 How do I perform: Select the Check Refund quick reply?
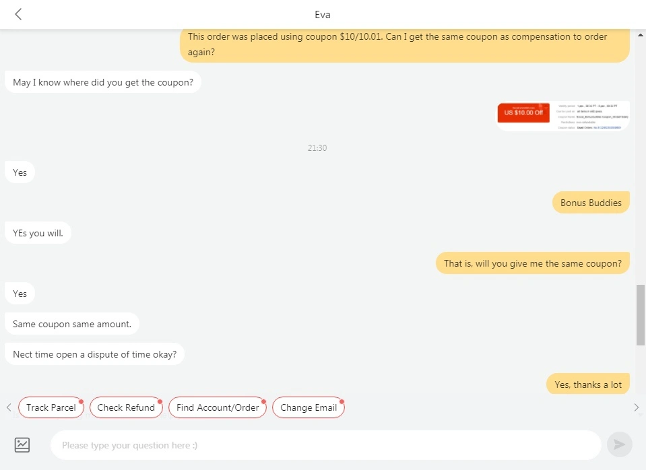click(126, 407)
